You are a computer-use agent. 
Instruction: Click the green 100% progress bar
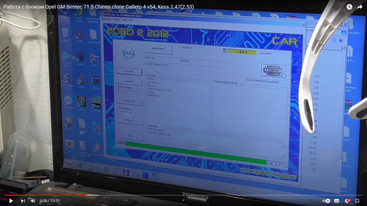point(196,153)
